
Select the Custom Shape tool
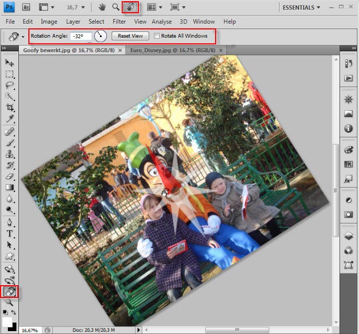click(x=9, y=256)
